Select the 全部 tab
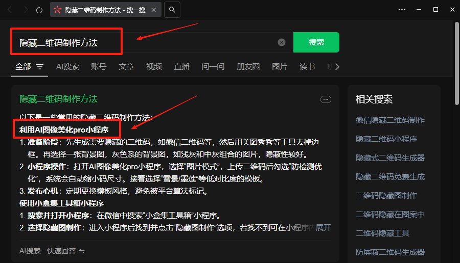Screen dimensions: 460x263 click(23, 67)
